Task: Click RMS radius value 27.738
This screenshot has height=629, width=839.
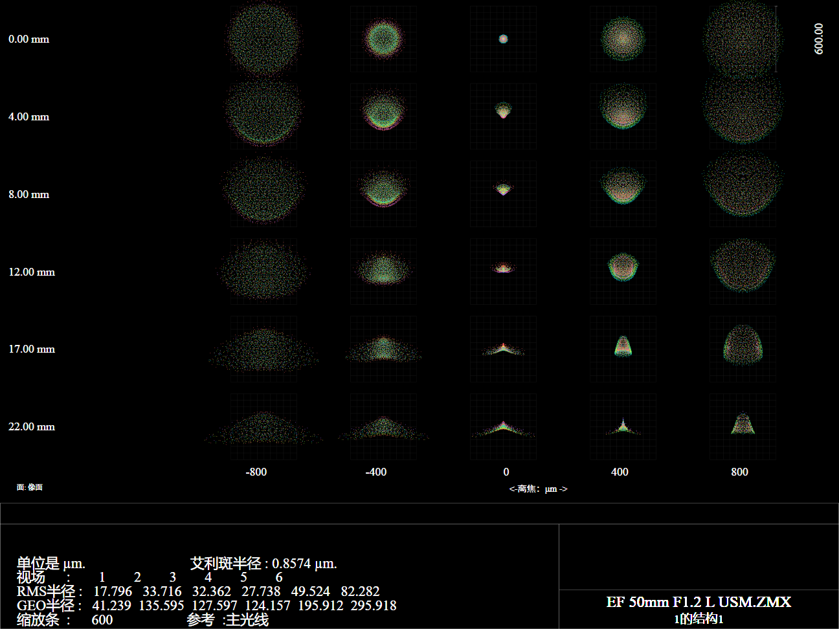Action: point(261,591)
